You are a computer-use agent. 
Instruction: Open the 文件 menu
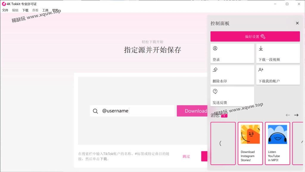point(5,10)
